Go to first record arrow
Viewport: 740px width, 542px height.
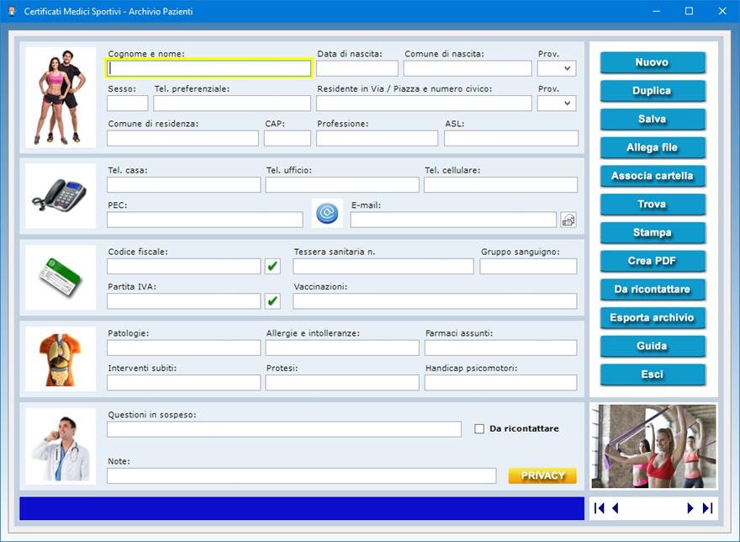pyautogui.click(x=600, y=508)
